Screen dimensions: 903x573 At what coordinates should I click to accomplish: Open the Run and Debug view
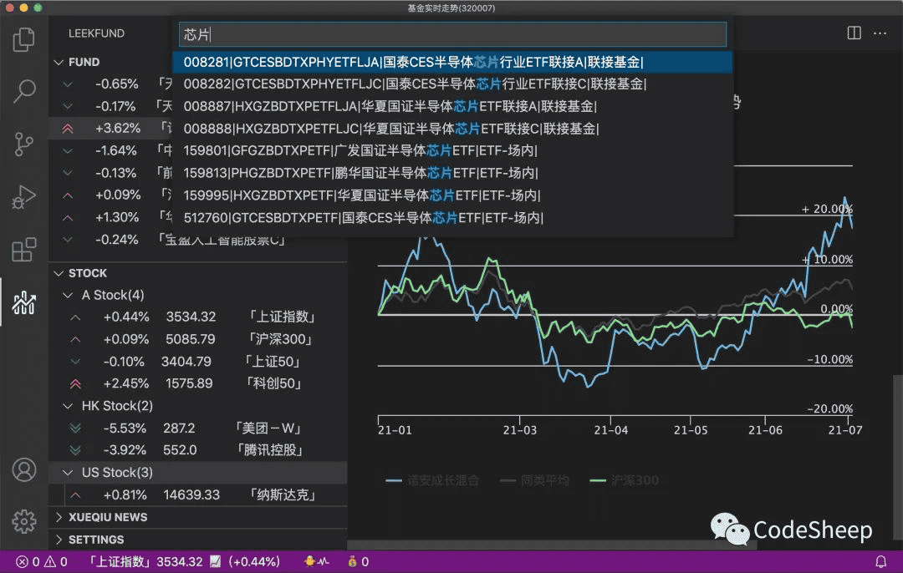[x=23, y=197]
